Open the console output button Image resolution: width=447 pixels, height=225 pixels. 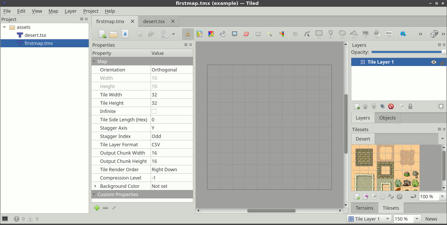[x=5, y=219]
